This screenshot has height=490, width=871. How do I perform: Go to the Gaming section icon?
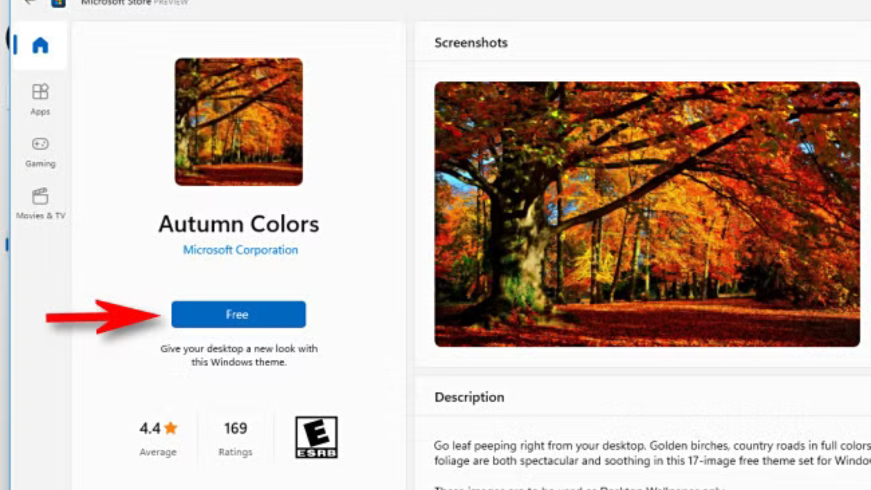(x=40, y=144)
